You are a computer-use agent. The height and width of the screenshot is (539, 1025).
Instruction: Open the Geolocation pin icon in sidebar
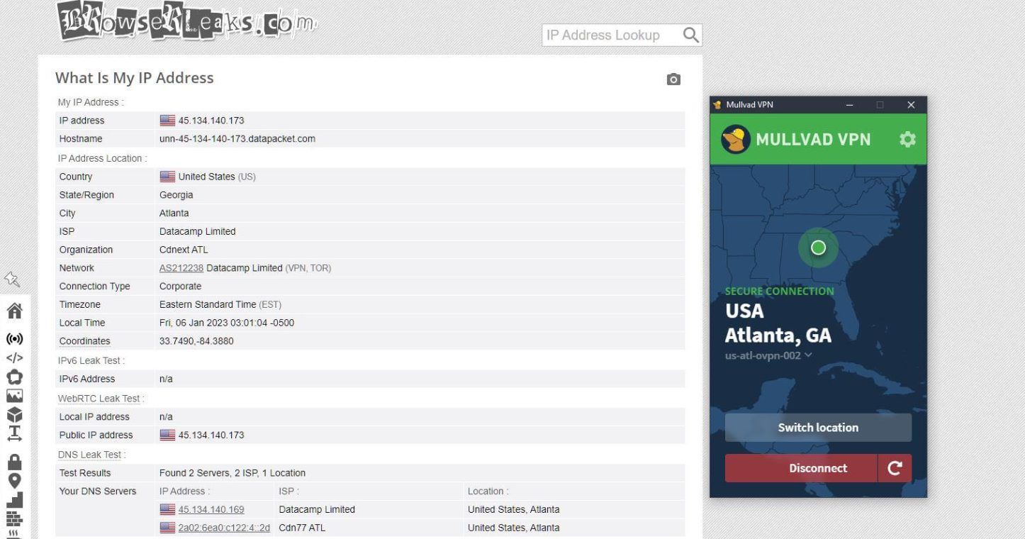(x=14, y=481)
